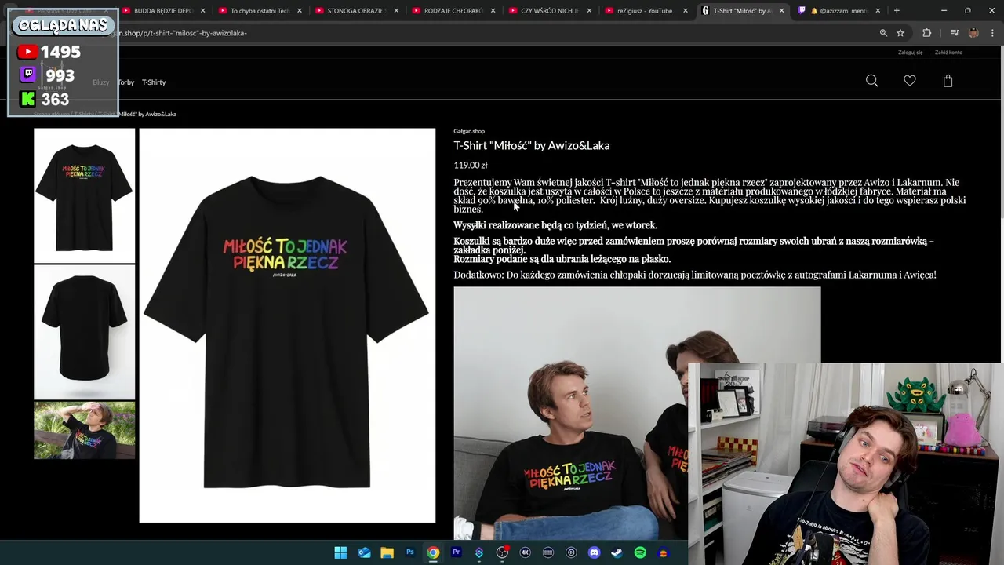Image resolution: width=1004 pixels, height=565 pixels.
Task: Open the Torby shop menu item
Action: pos(126,82)
